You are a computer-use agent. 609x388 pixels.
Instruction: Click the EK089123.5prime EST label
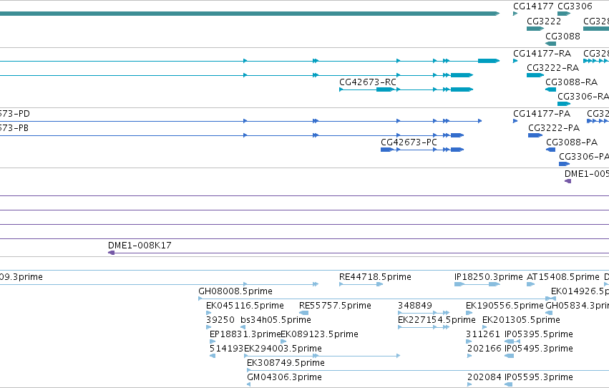tap(319, 334)
